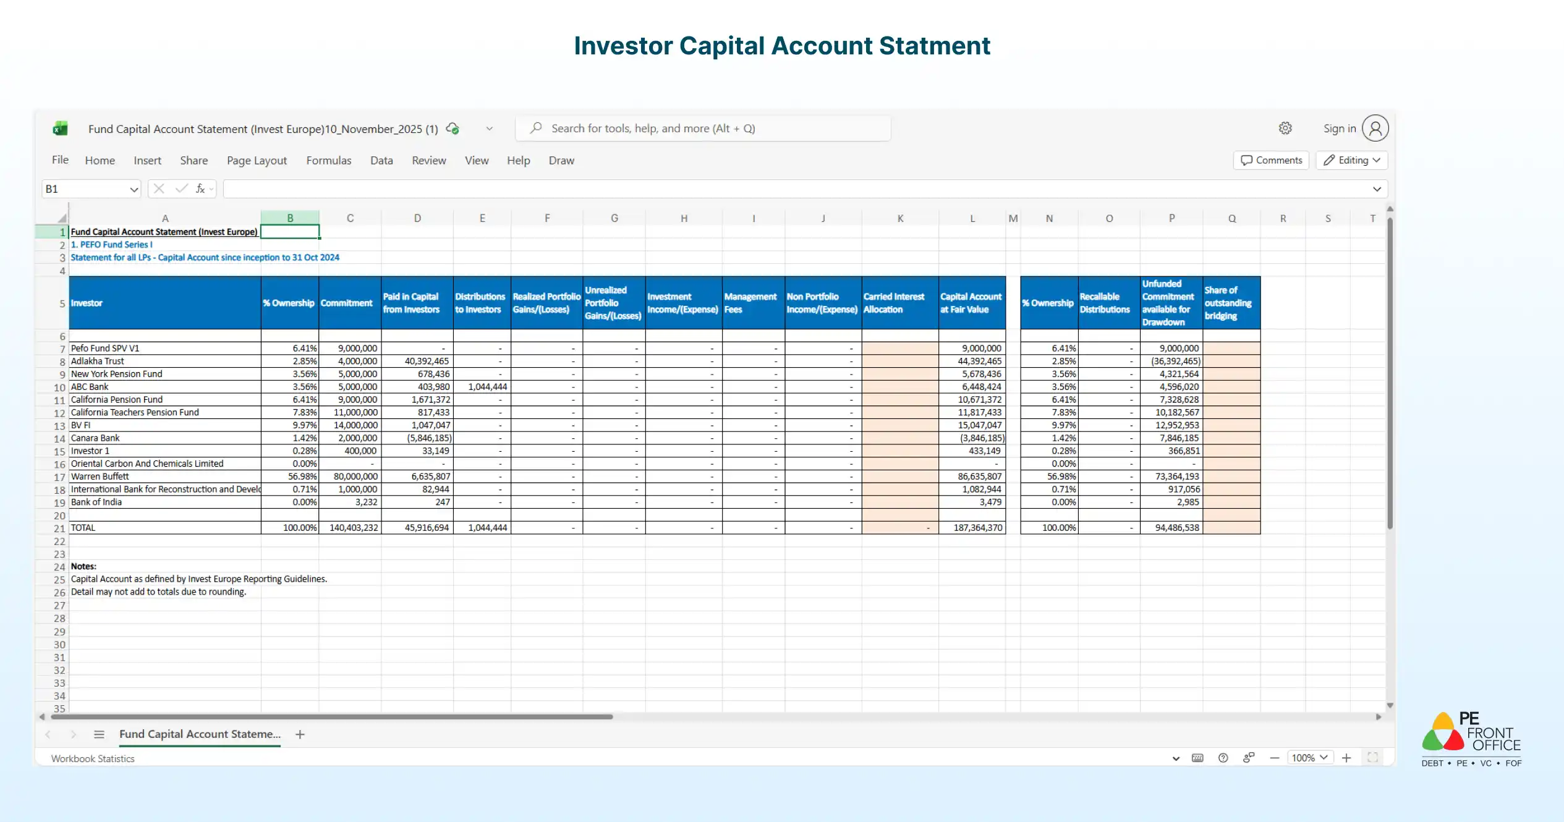Click the insert function fx icon
1564x822 pixels.
pos(200,189)
